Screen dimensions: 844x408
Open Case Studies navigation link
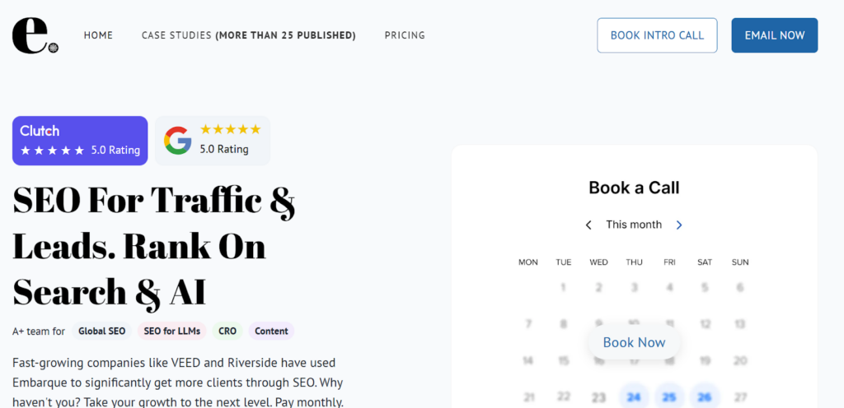pyautogui.click(x=248, y=35)
